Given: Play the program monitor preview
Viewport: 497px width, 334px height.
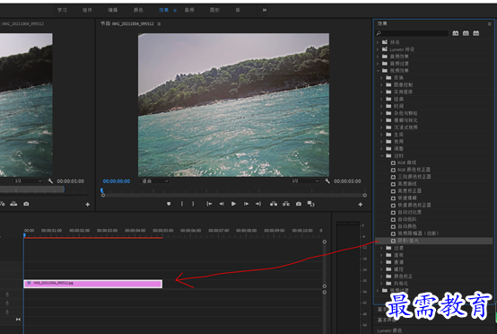Looking at the screenshot, I should pos(233,204).
